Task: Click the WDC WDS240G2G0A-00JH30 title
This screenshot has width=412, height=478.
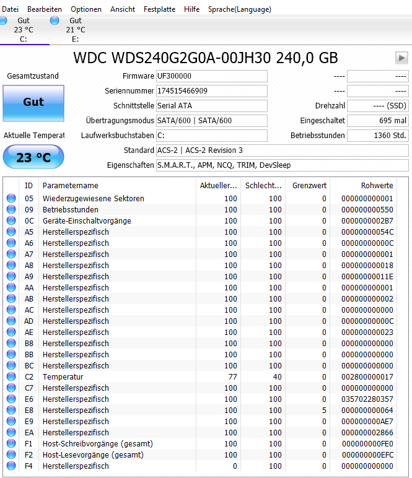Action: [206, 58]
